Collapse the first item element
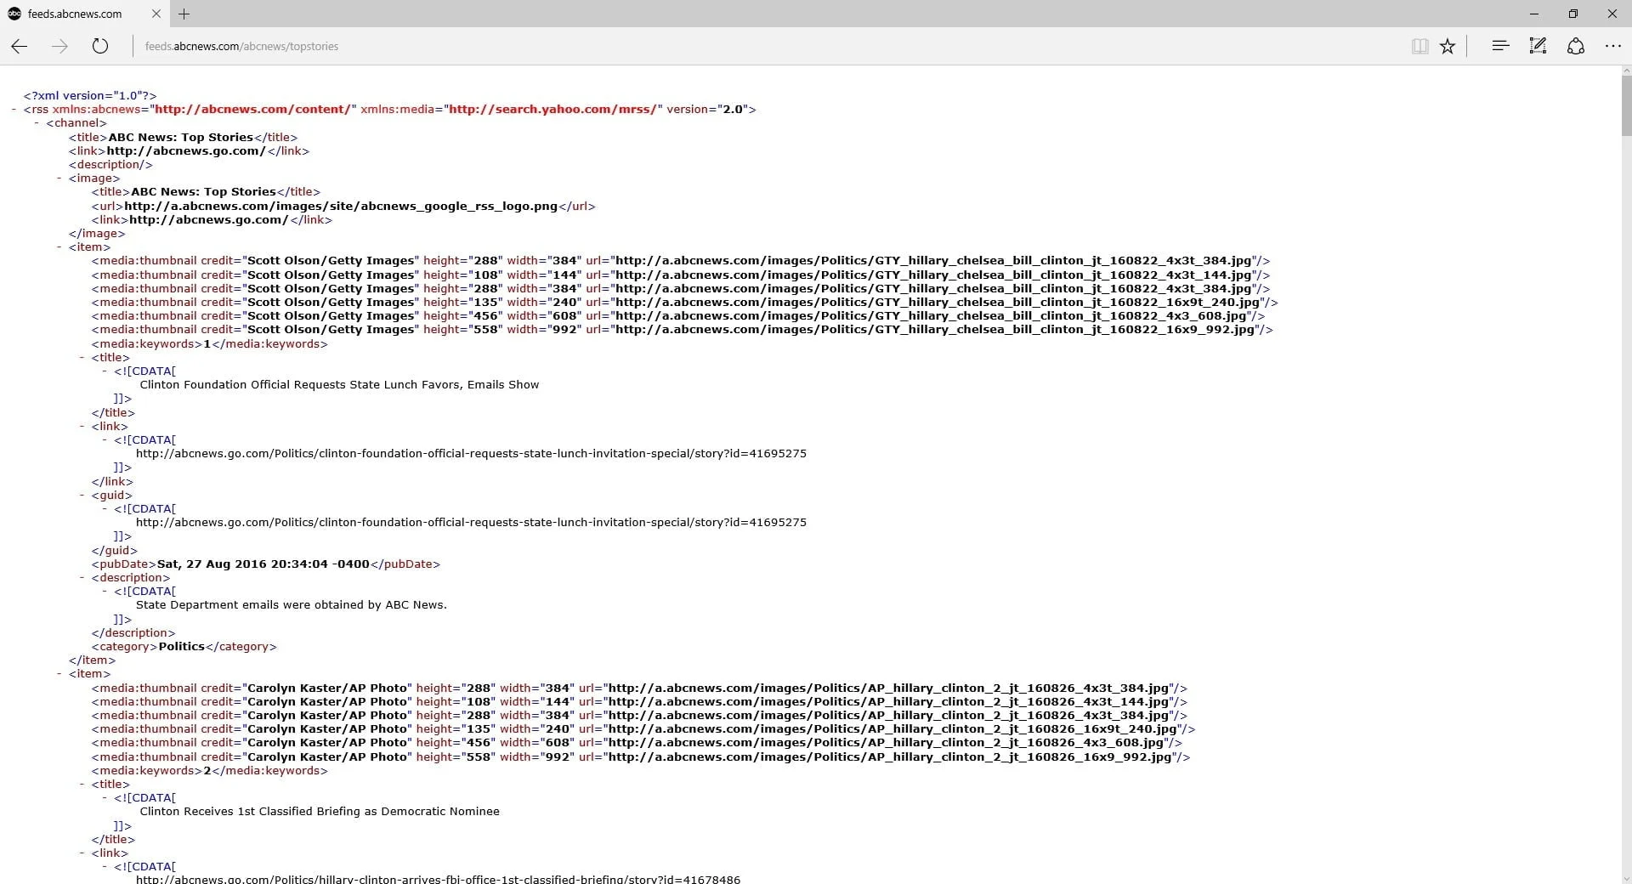The height and width of the screenshot is (884, 1632). pyautogui.click(x=57, y=247)
